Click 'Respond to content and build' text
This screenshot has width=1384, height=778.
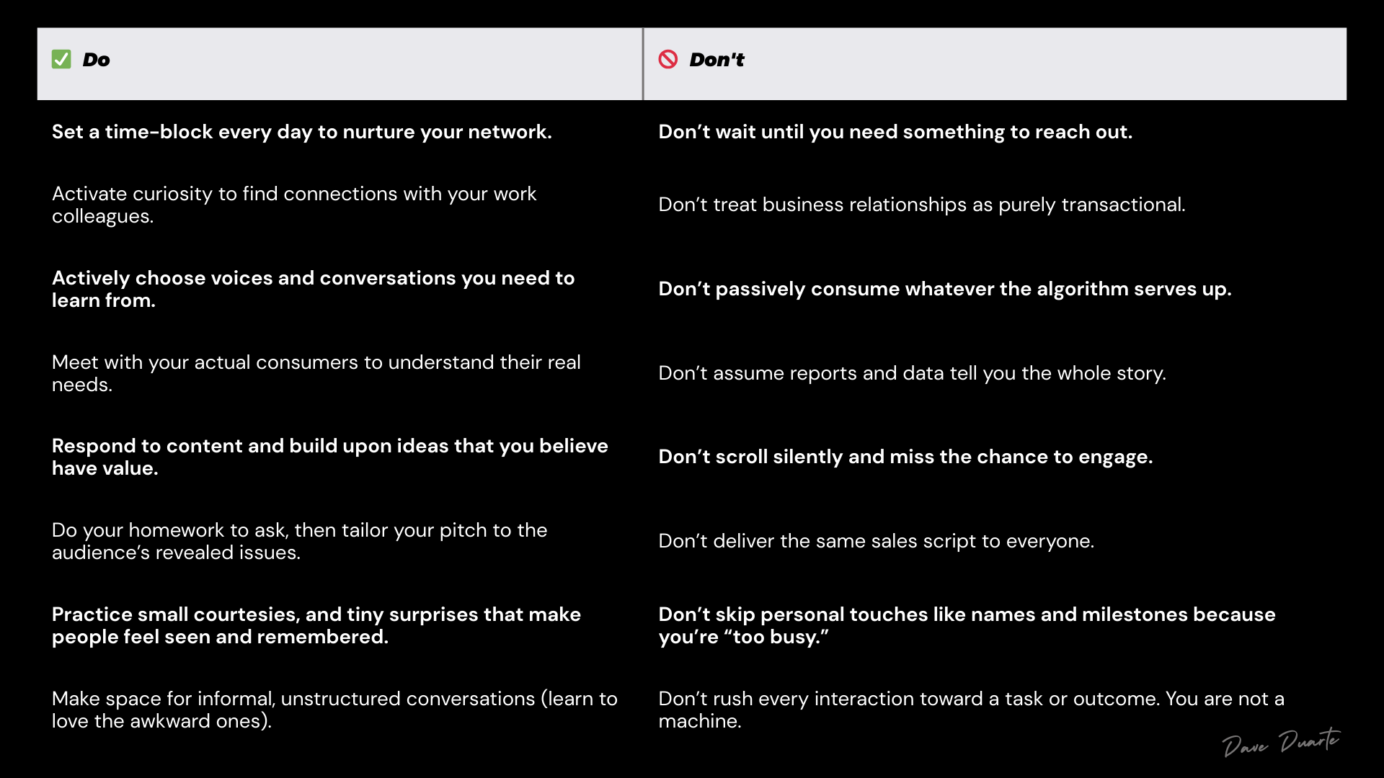click(329, 457)
